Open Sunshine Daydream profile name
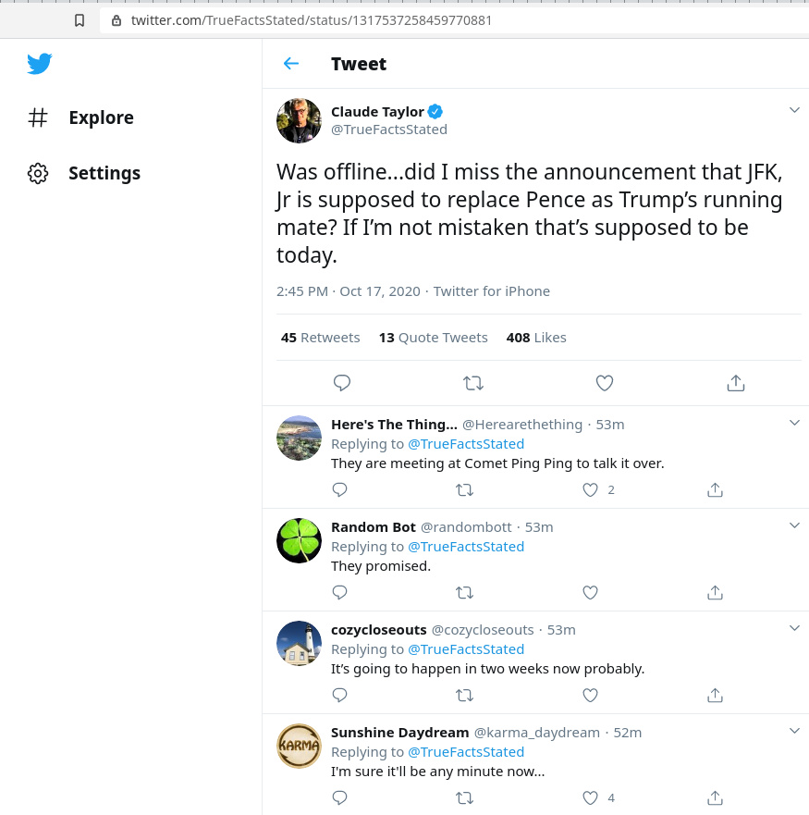This screenshot has width=809, height=815. [400, 733]
